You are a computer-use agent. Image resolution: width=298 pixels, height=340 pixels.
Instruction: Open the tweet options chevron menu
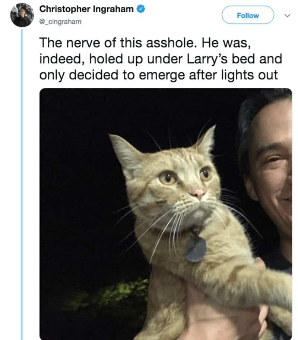point(287,15)
